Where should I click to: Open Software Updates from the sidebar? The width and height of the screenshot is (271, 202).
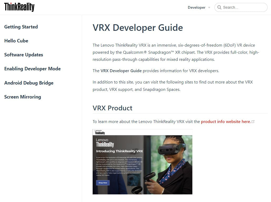click(x=23, y=55)
